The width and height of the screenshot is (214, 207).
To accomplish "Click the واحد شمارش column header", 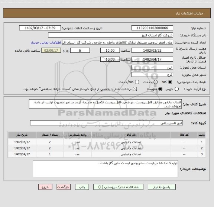I will [x=77, y=135].
